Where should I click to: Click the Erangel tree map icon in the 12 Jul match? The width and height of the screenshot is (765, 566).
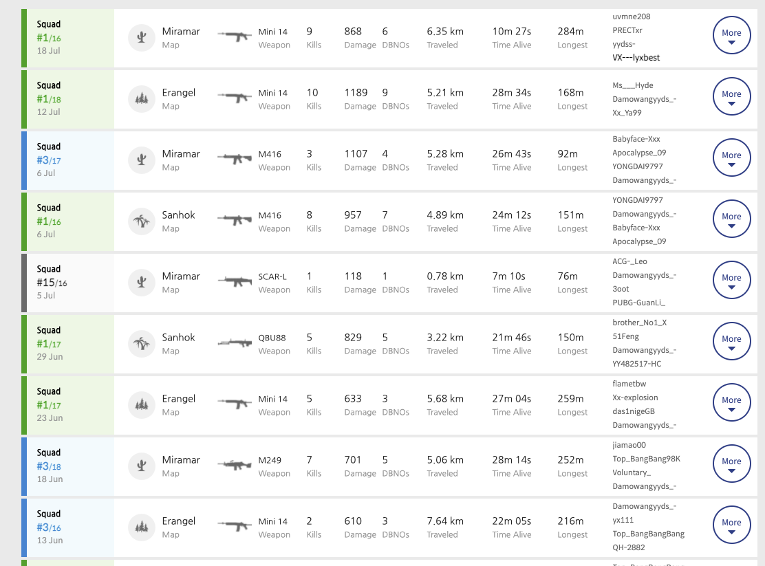tap(142, 99)
